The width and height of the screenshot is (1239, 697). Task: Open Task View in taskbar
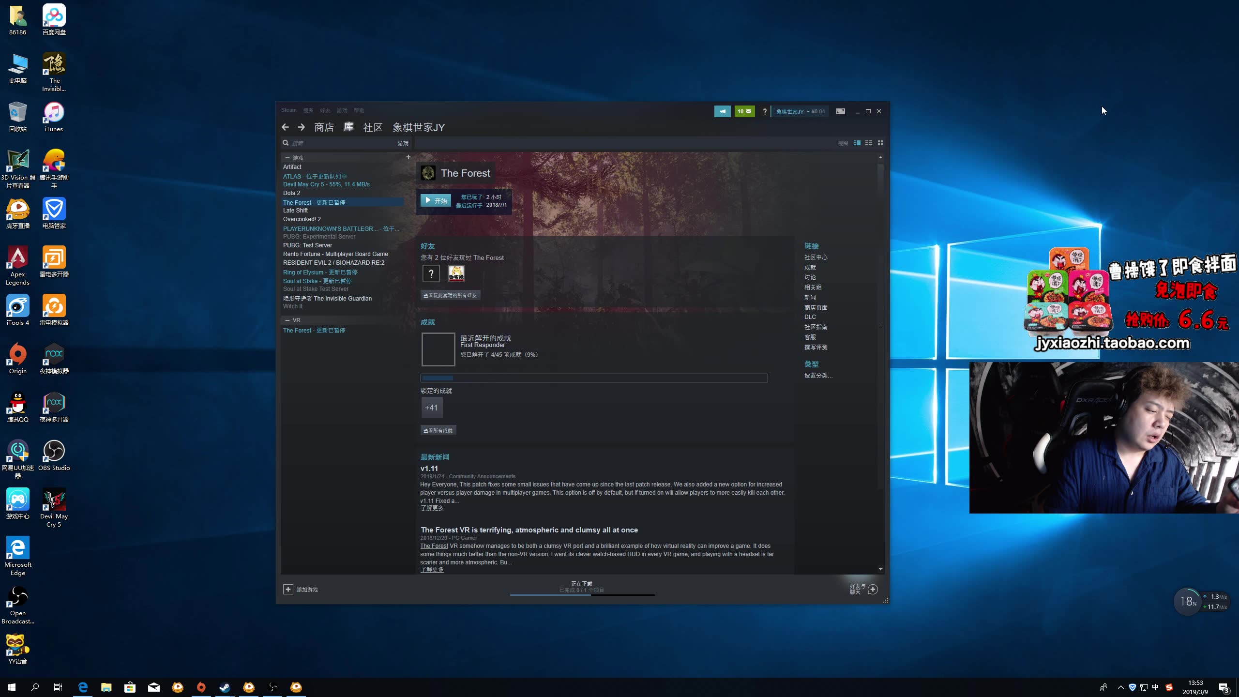[x=58, y=687]
